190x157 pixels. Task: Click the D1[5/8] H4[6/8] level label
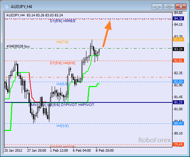tap(62, 63)
